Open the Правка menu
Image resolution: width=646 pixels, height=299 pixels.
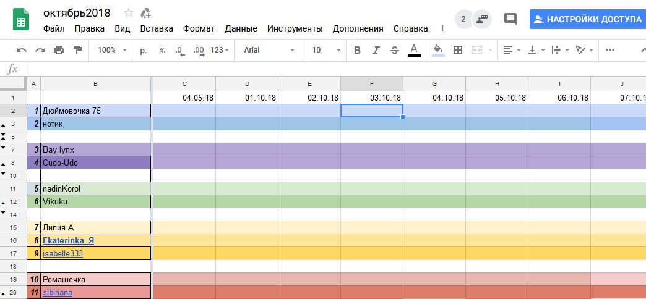pyautogui.click(x=89, y=29)
